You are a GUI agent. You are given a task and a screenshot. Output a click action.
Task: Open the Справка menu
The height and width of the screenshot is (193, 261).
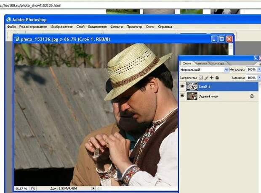point(165,26)
